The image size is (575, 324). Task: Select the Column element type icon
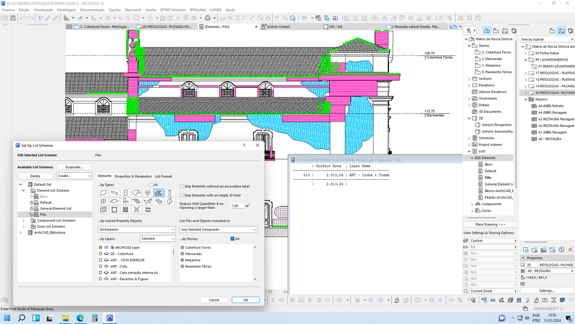(170, 193)
